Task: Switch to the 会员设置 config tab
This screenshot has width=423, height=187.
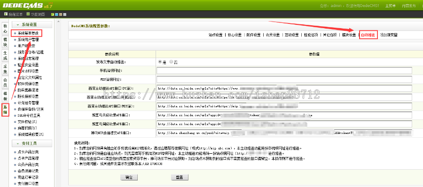Action: coord(273,35)
